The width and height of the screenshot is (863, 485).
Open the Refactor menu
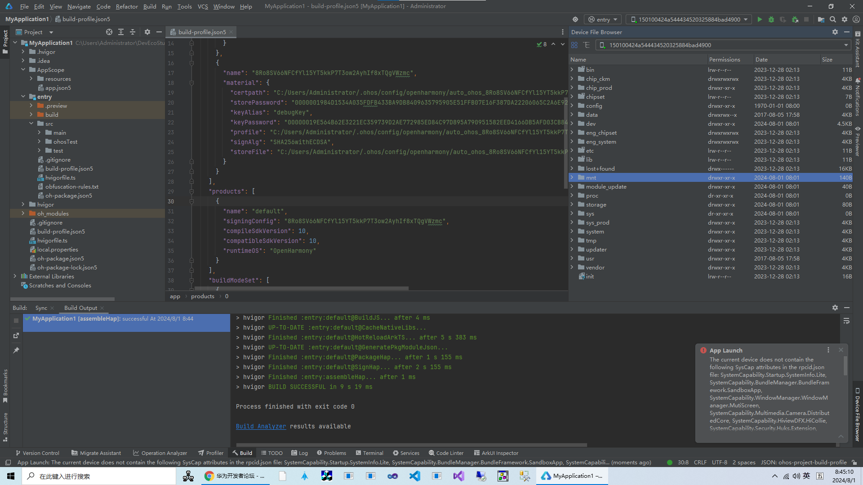point(127,6)
